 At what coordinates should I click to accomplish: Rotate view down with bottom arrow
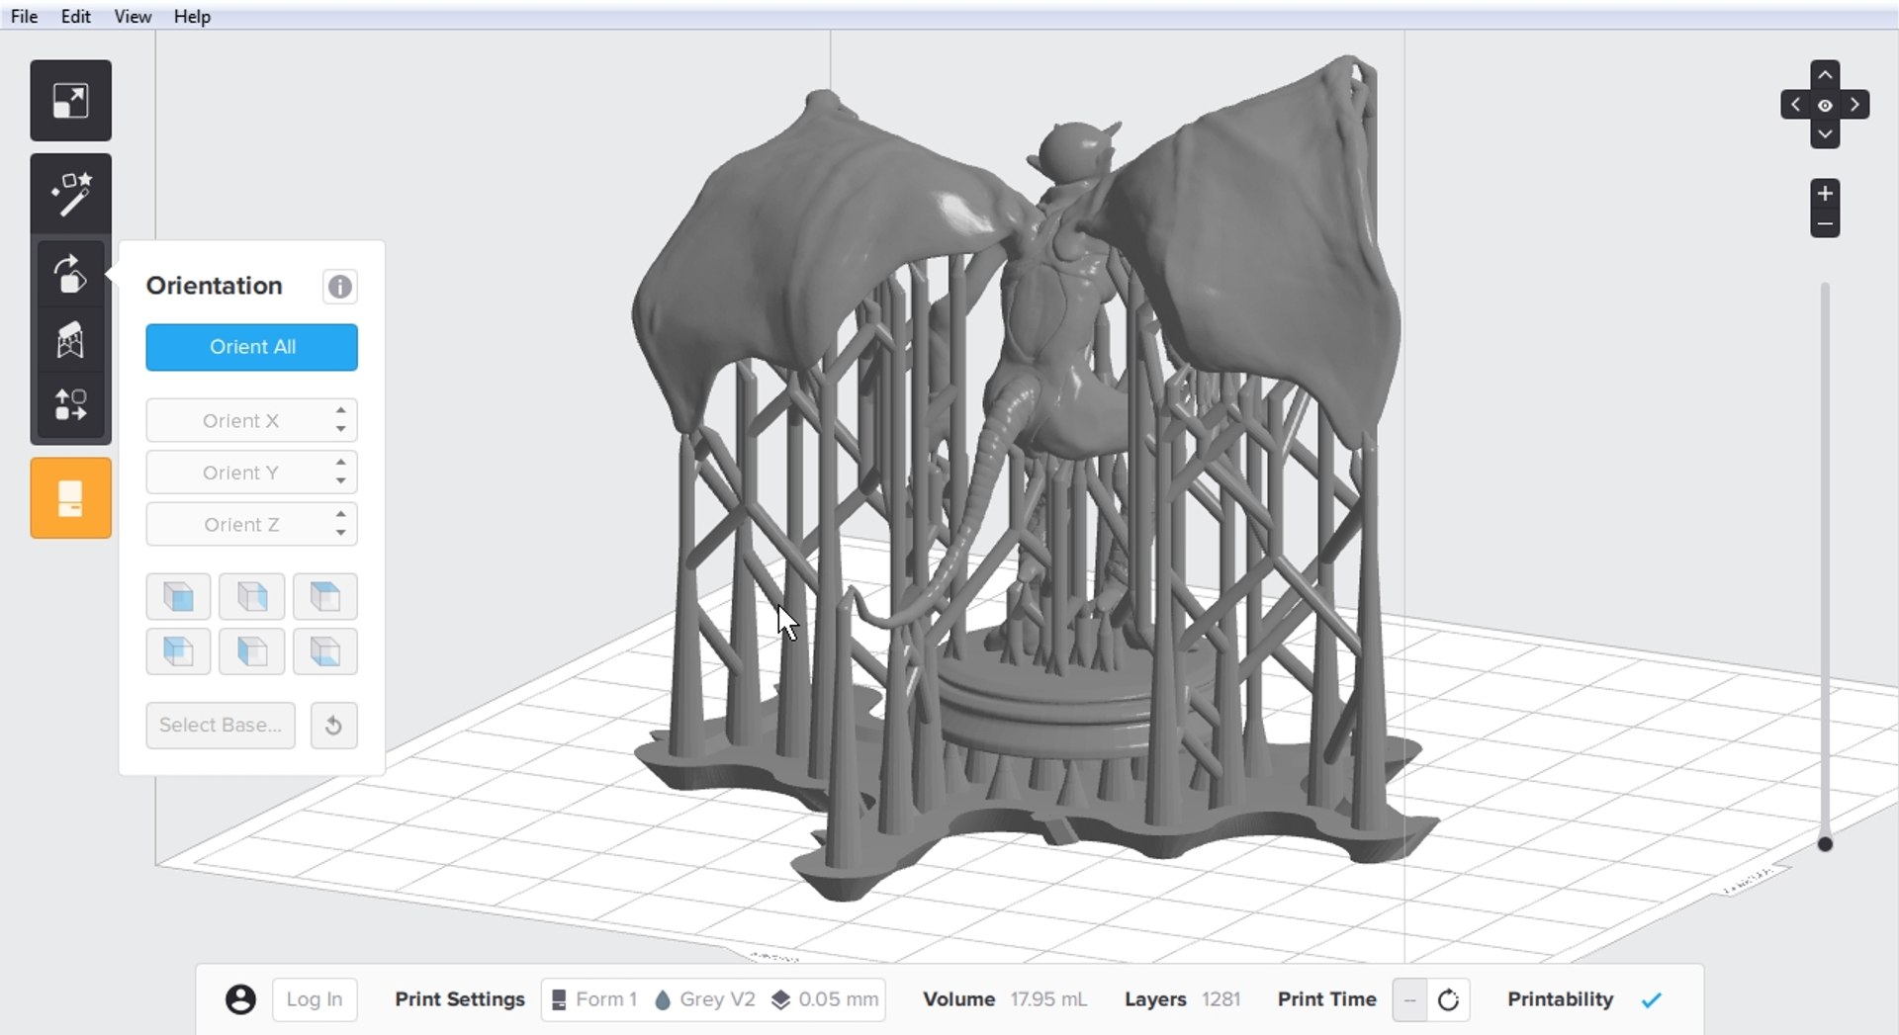pos(1825,134)
